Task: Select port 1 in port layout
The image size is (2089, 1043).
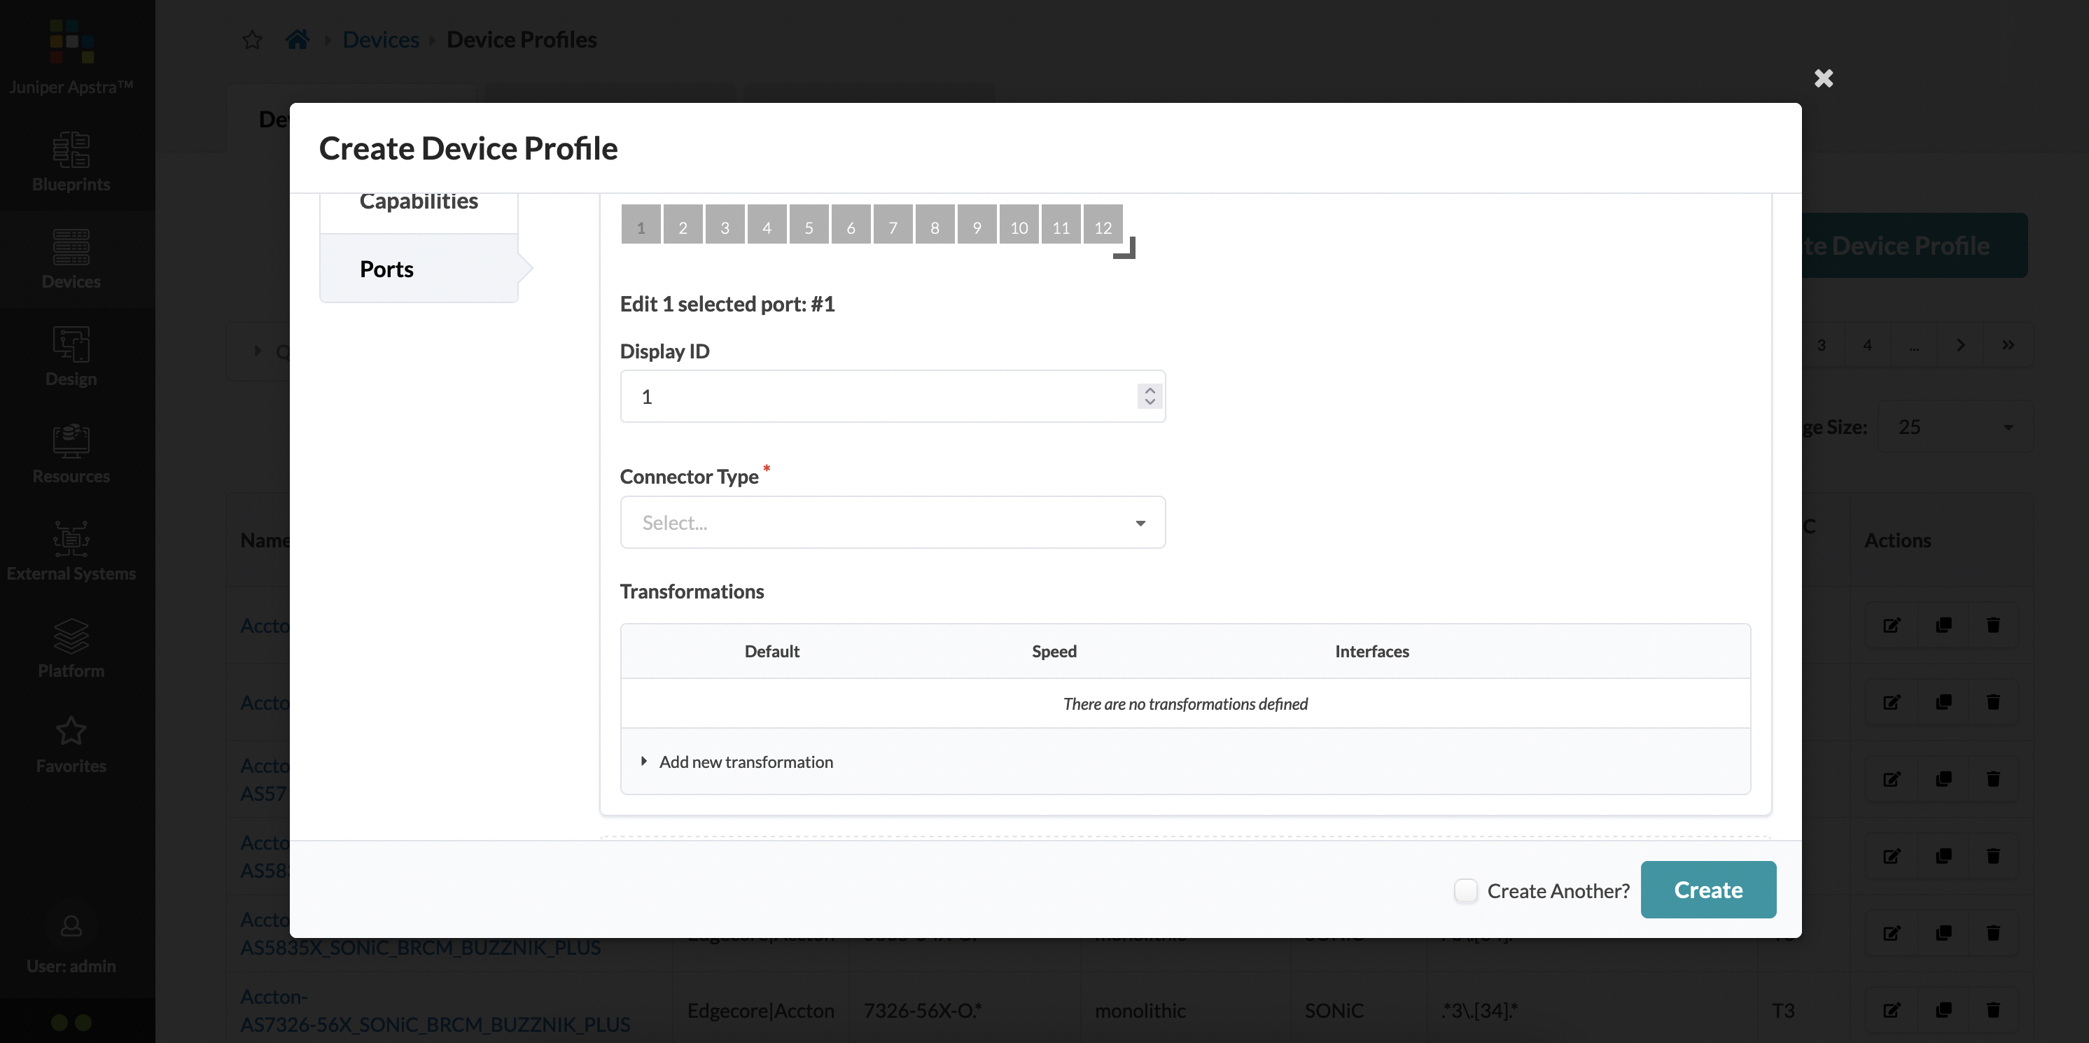Action: (x=641, y=225)
